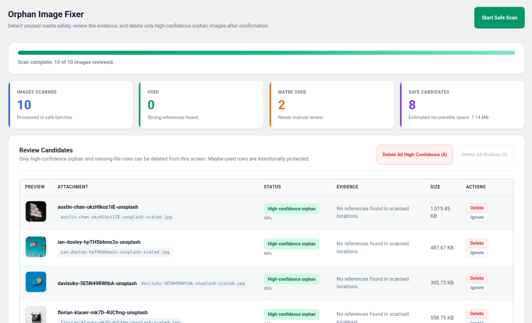
Task: Select austin-chan-ukzHlkoz1IE-unsplash attachment title
Action: coord(98,207)
